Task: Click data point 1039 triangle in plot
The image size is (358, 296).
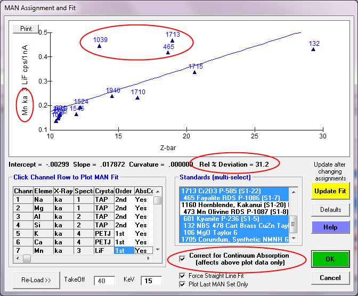Action: tap(99, 46)
